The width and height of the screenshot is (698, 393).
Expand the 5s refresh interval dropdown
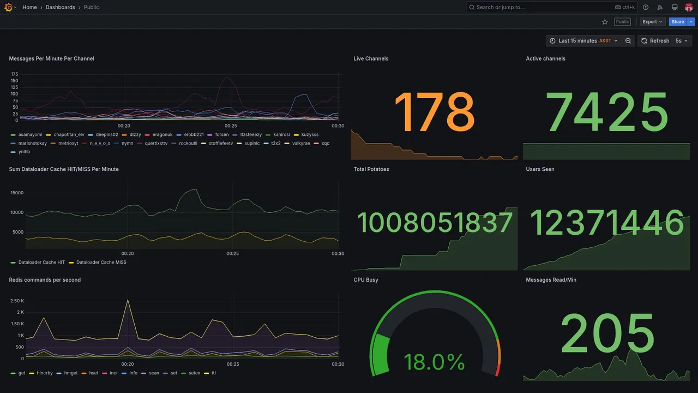(682, 41)
